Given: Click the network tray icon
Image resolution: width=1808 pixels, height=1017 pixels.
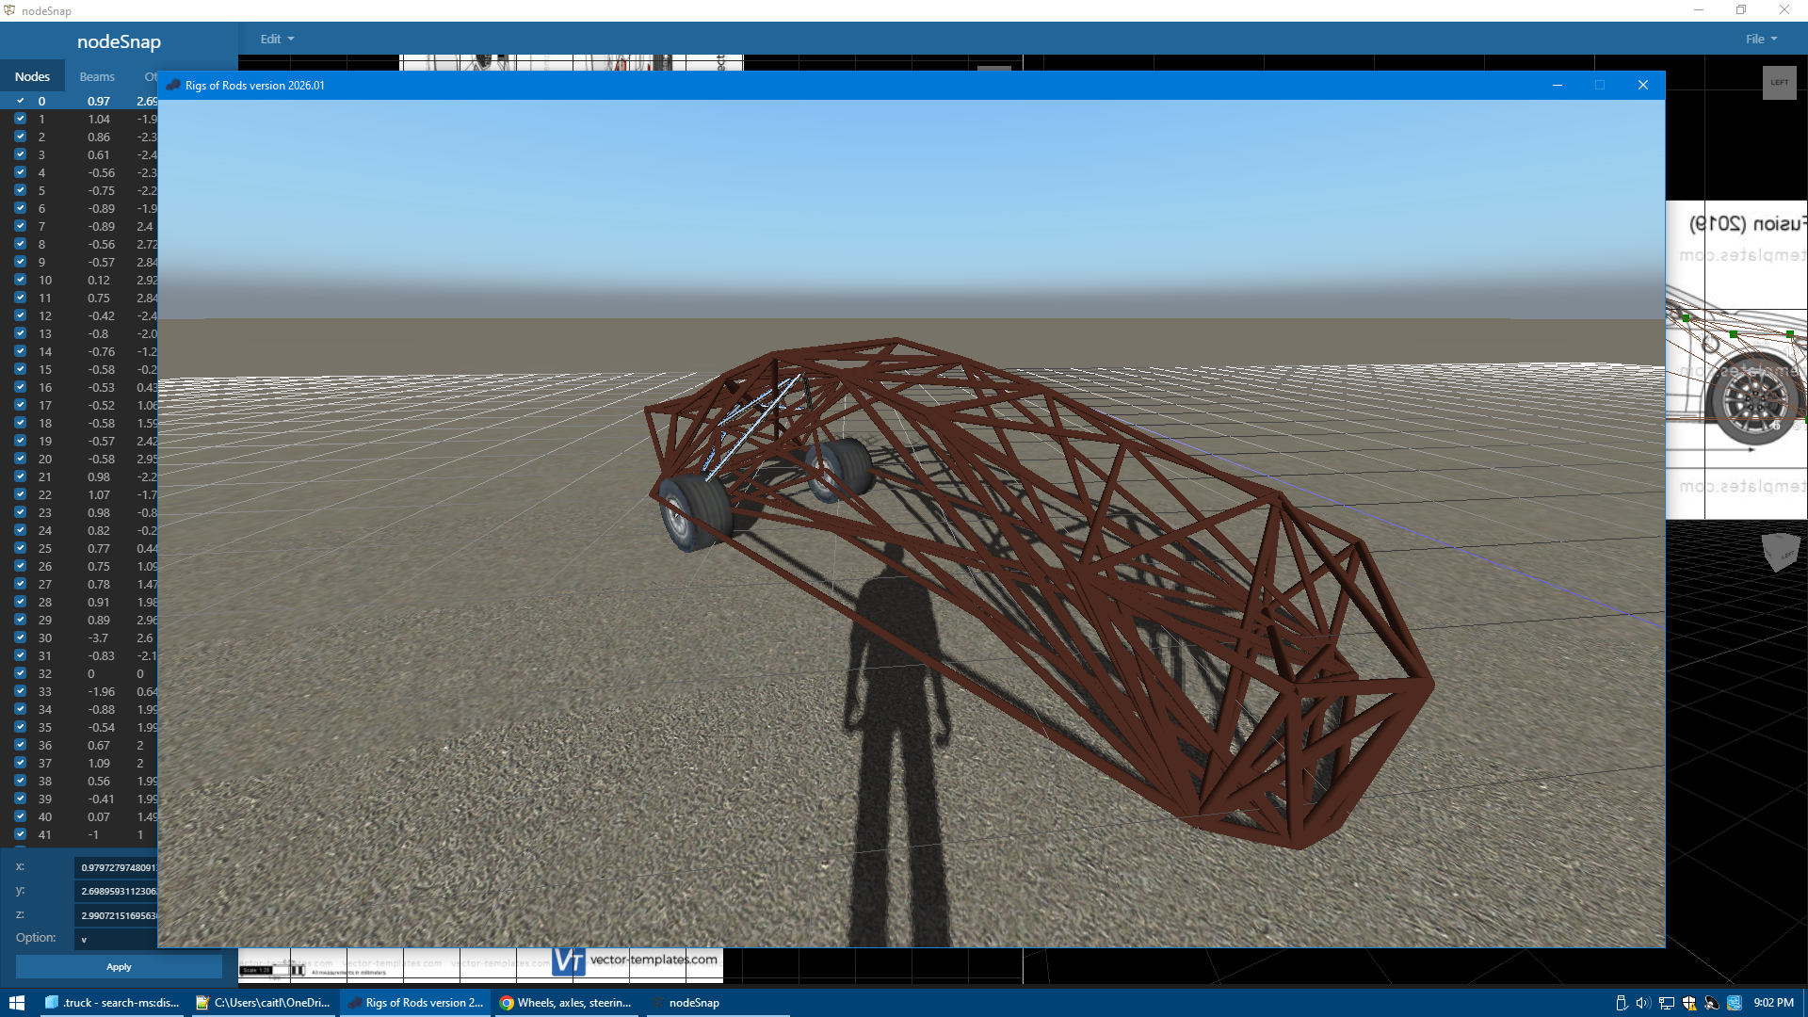Looking at the screenshot, I should [x=1667, y=1003].
